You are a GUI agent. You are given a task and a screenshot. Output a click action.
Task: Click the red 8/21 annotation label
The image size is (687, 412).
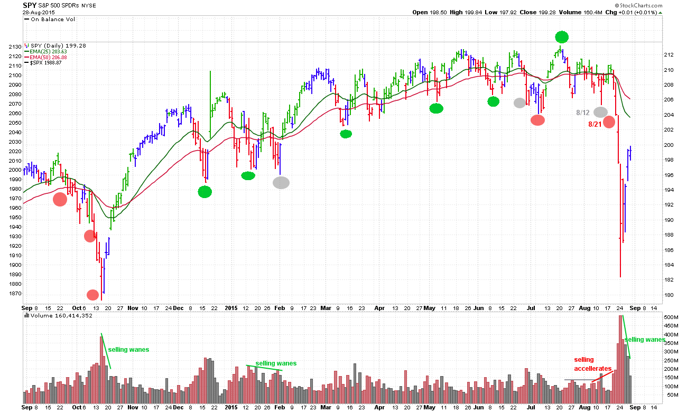point(595,124)
